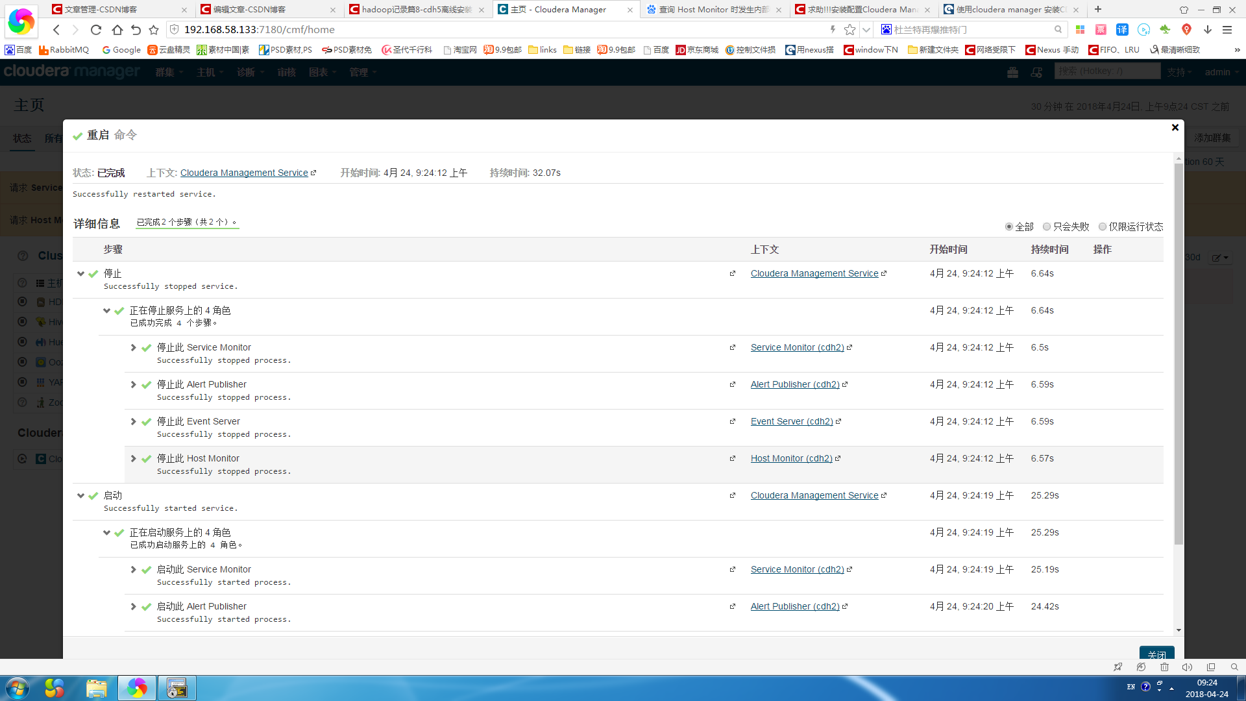Open Host Monitor (cdh2) link
The image size is (1246, 701).
coord(791,458)
